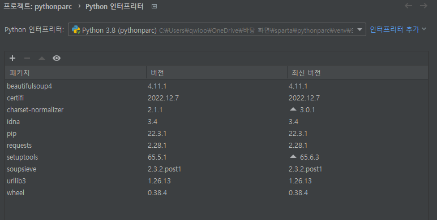The image size is (437, 220).
Task: Select the soupsieve package row
Action: pyautogui.click(x=217, y=169)
